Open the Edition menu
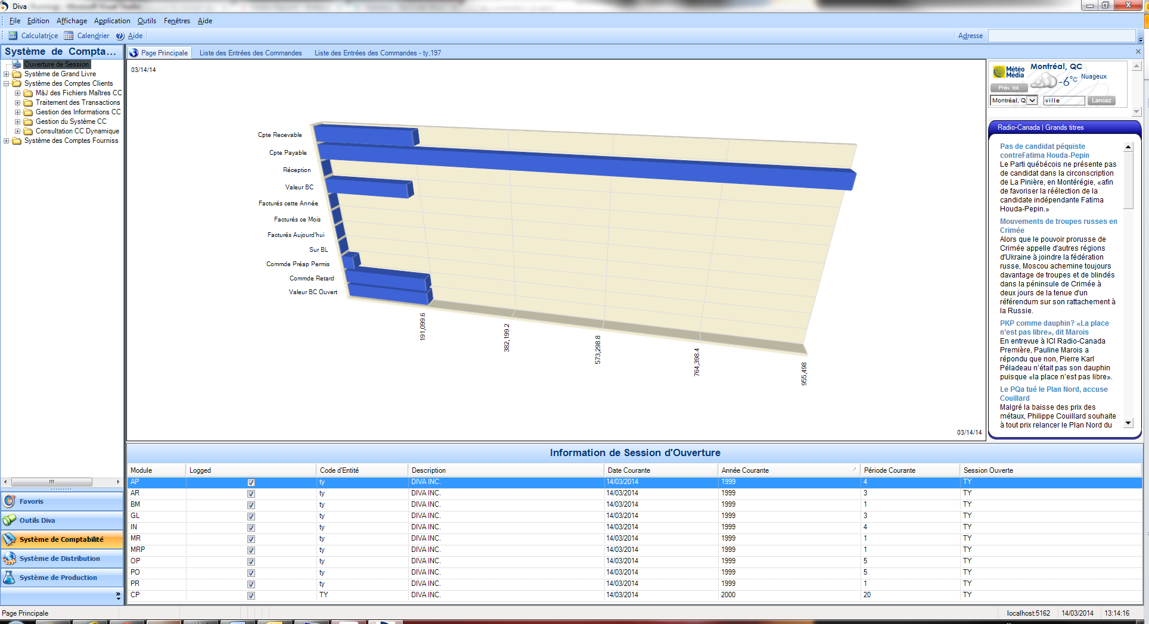1149x624 pixels. (x=38, y=21)
